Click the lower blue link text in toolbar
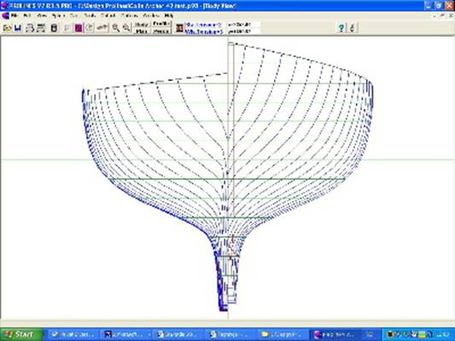The width and height of the screenshot is (455, 341). click(x=204, y=32)
